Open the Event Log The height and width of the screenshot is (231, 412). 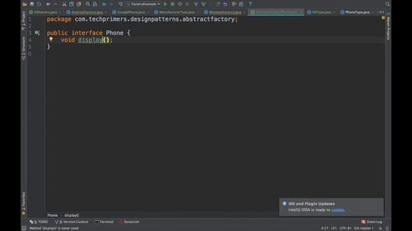coord(372,222)
